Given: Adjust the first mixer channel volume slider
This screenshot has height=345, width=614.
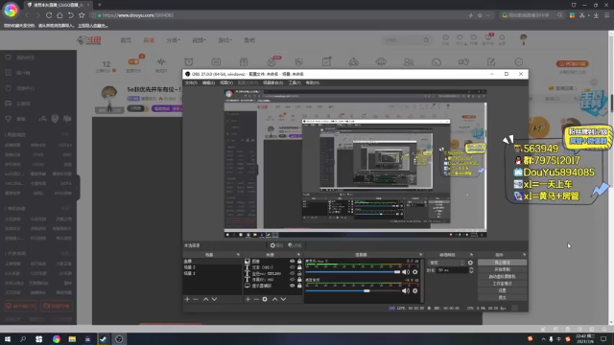Looking at the screenshot, I should click(353, 272).
